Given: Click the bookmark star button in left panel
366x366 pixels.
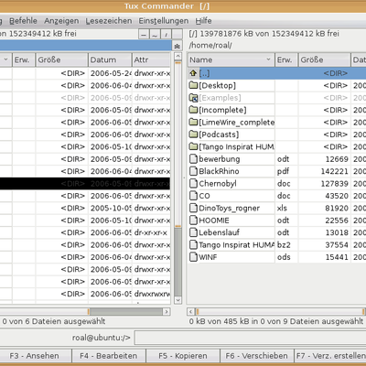Looking at the screenshot, I should [x=178, y=46].
